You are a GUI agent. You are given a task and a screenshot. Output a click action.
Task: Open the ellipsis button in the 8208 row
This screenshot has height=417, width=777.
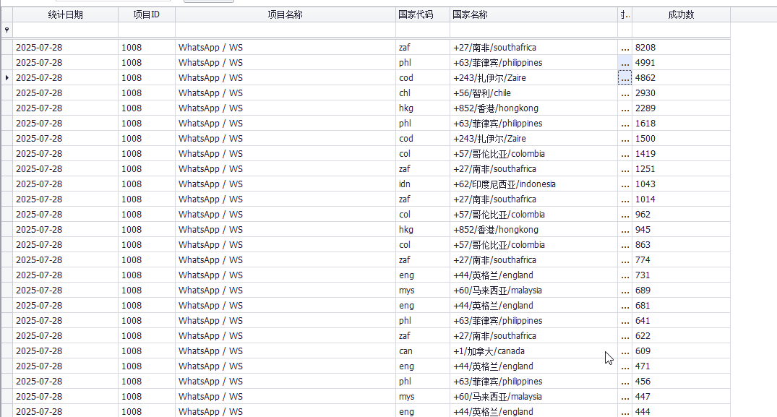625,48
